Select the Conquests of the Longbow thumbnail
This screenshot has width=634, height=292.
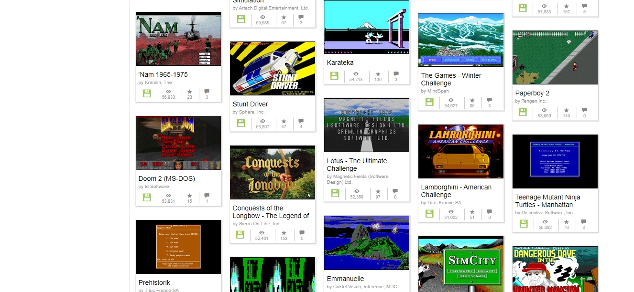(273, 172)
